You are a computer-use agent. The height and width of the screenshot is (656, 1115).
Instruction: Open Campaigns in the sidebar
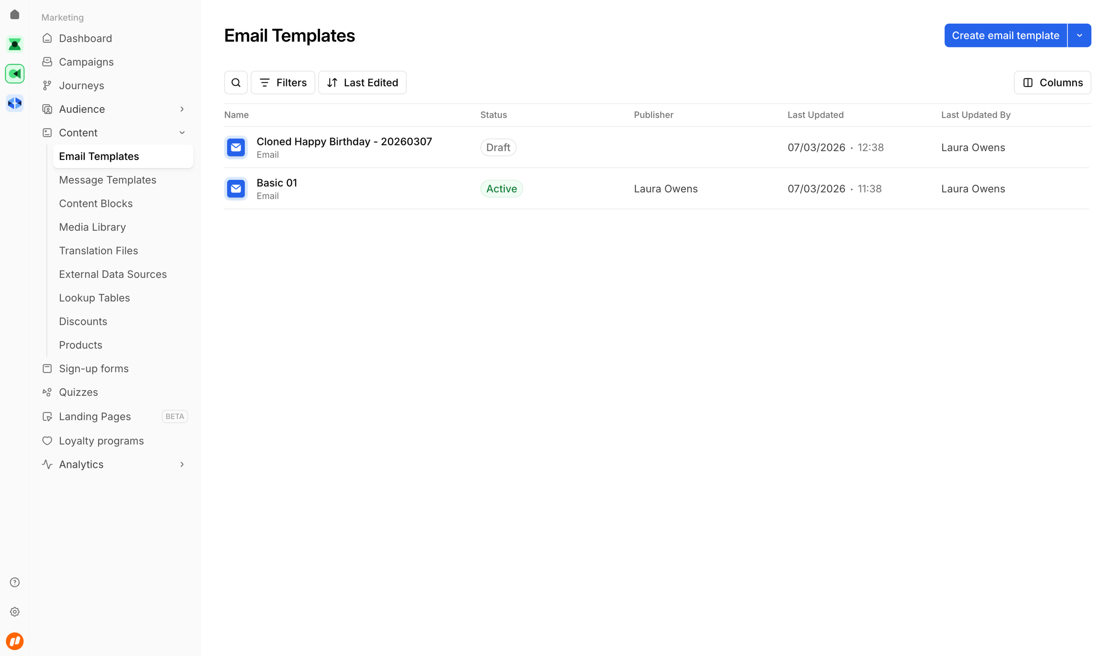point(86,62)
